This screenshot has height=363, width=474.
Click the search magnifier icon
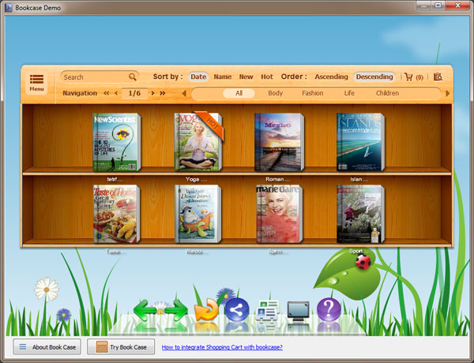[133, 77]
